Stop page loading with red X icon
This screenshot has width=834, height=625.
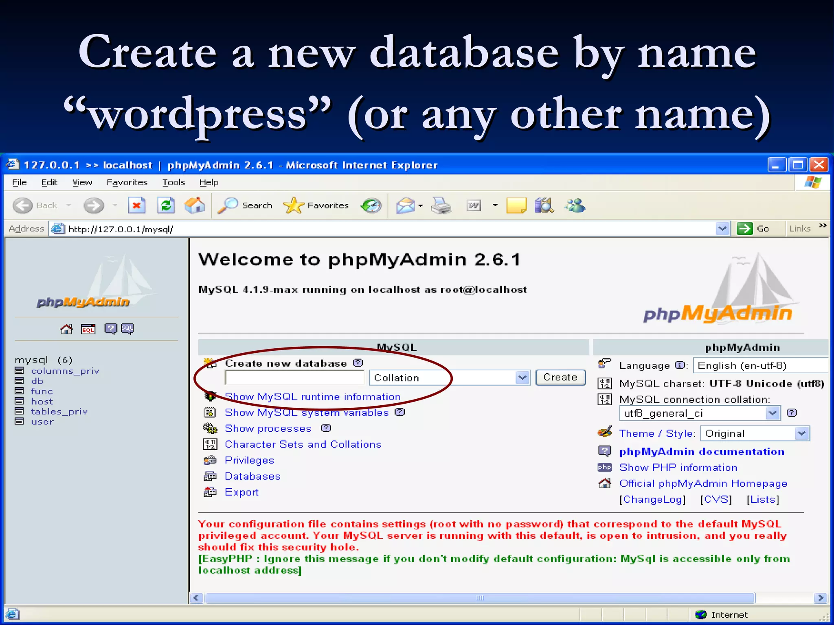pos(137,205)
